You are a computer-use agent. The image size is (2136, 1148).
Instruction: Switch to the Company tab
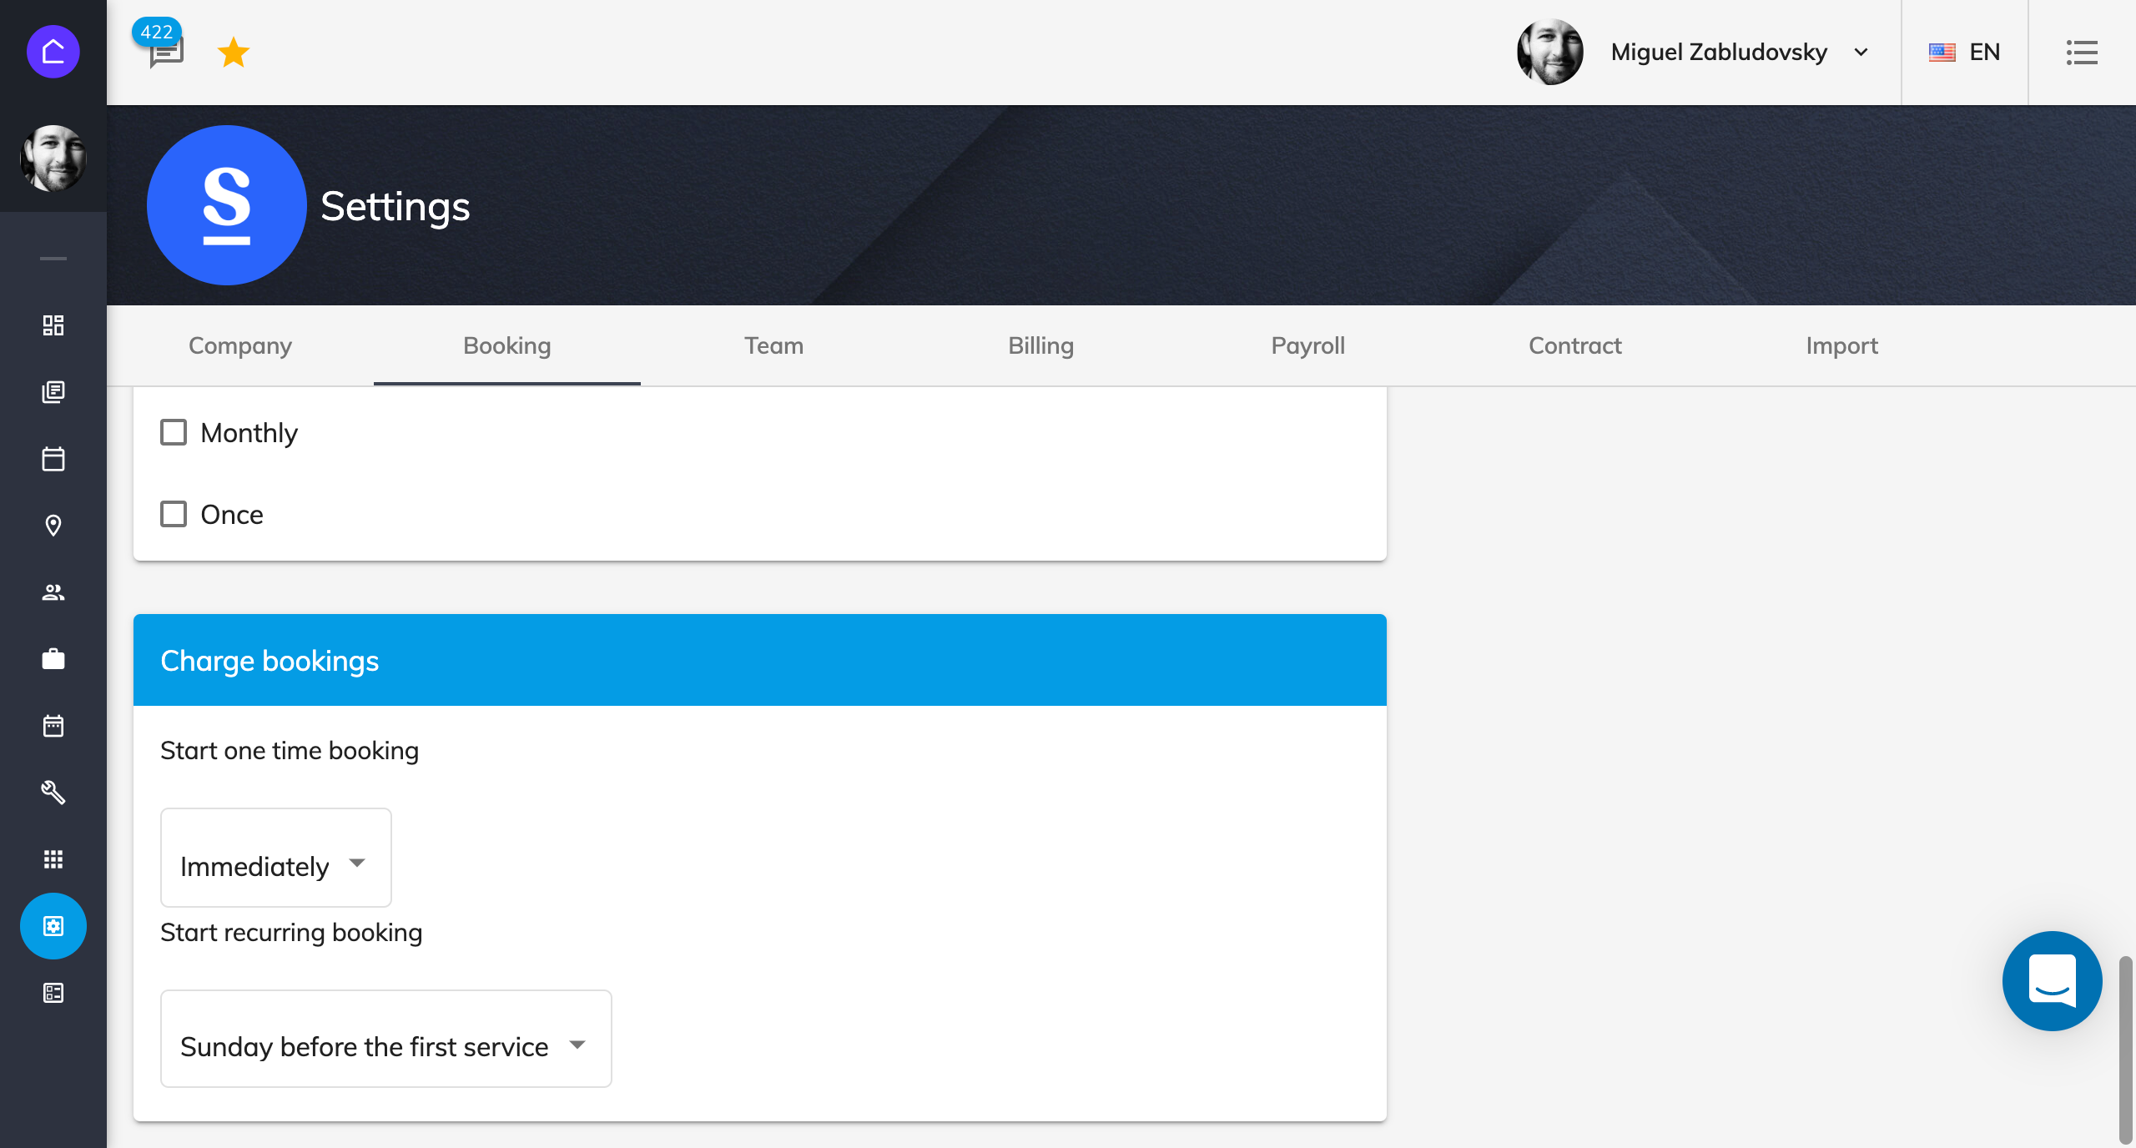pos(240,345)
